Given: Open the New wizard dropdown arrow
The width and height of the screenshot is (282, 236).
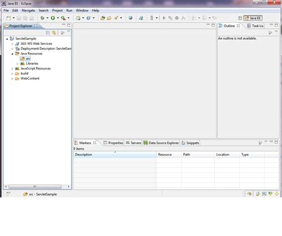Looking at the screenshot, I should click(x=14, y=18).
